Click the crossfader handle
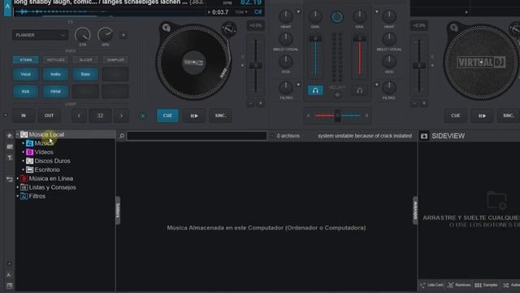Image resolution: width=520 pixels, height=293 pixels. [337, 116]
